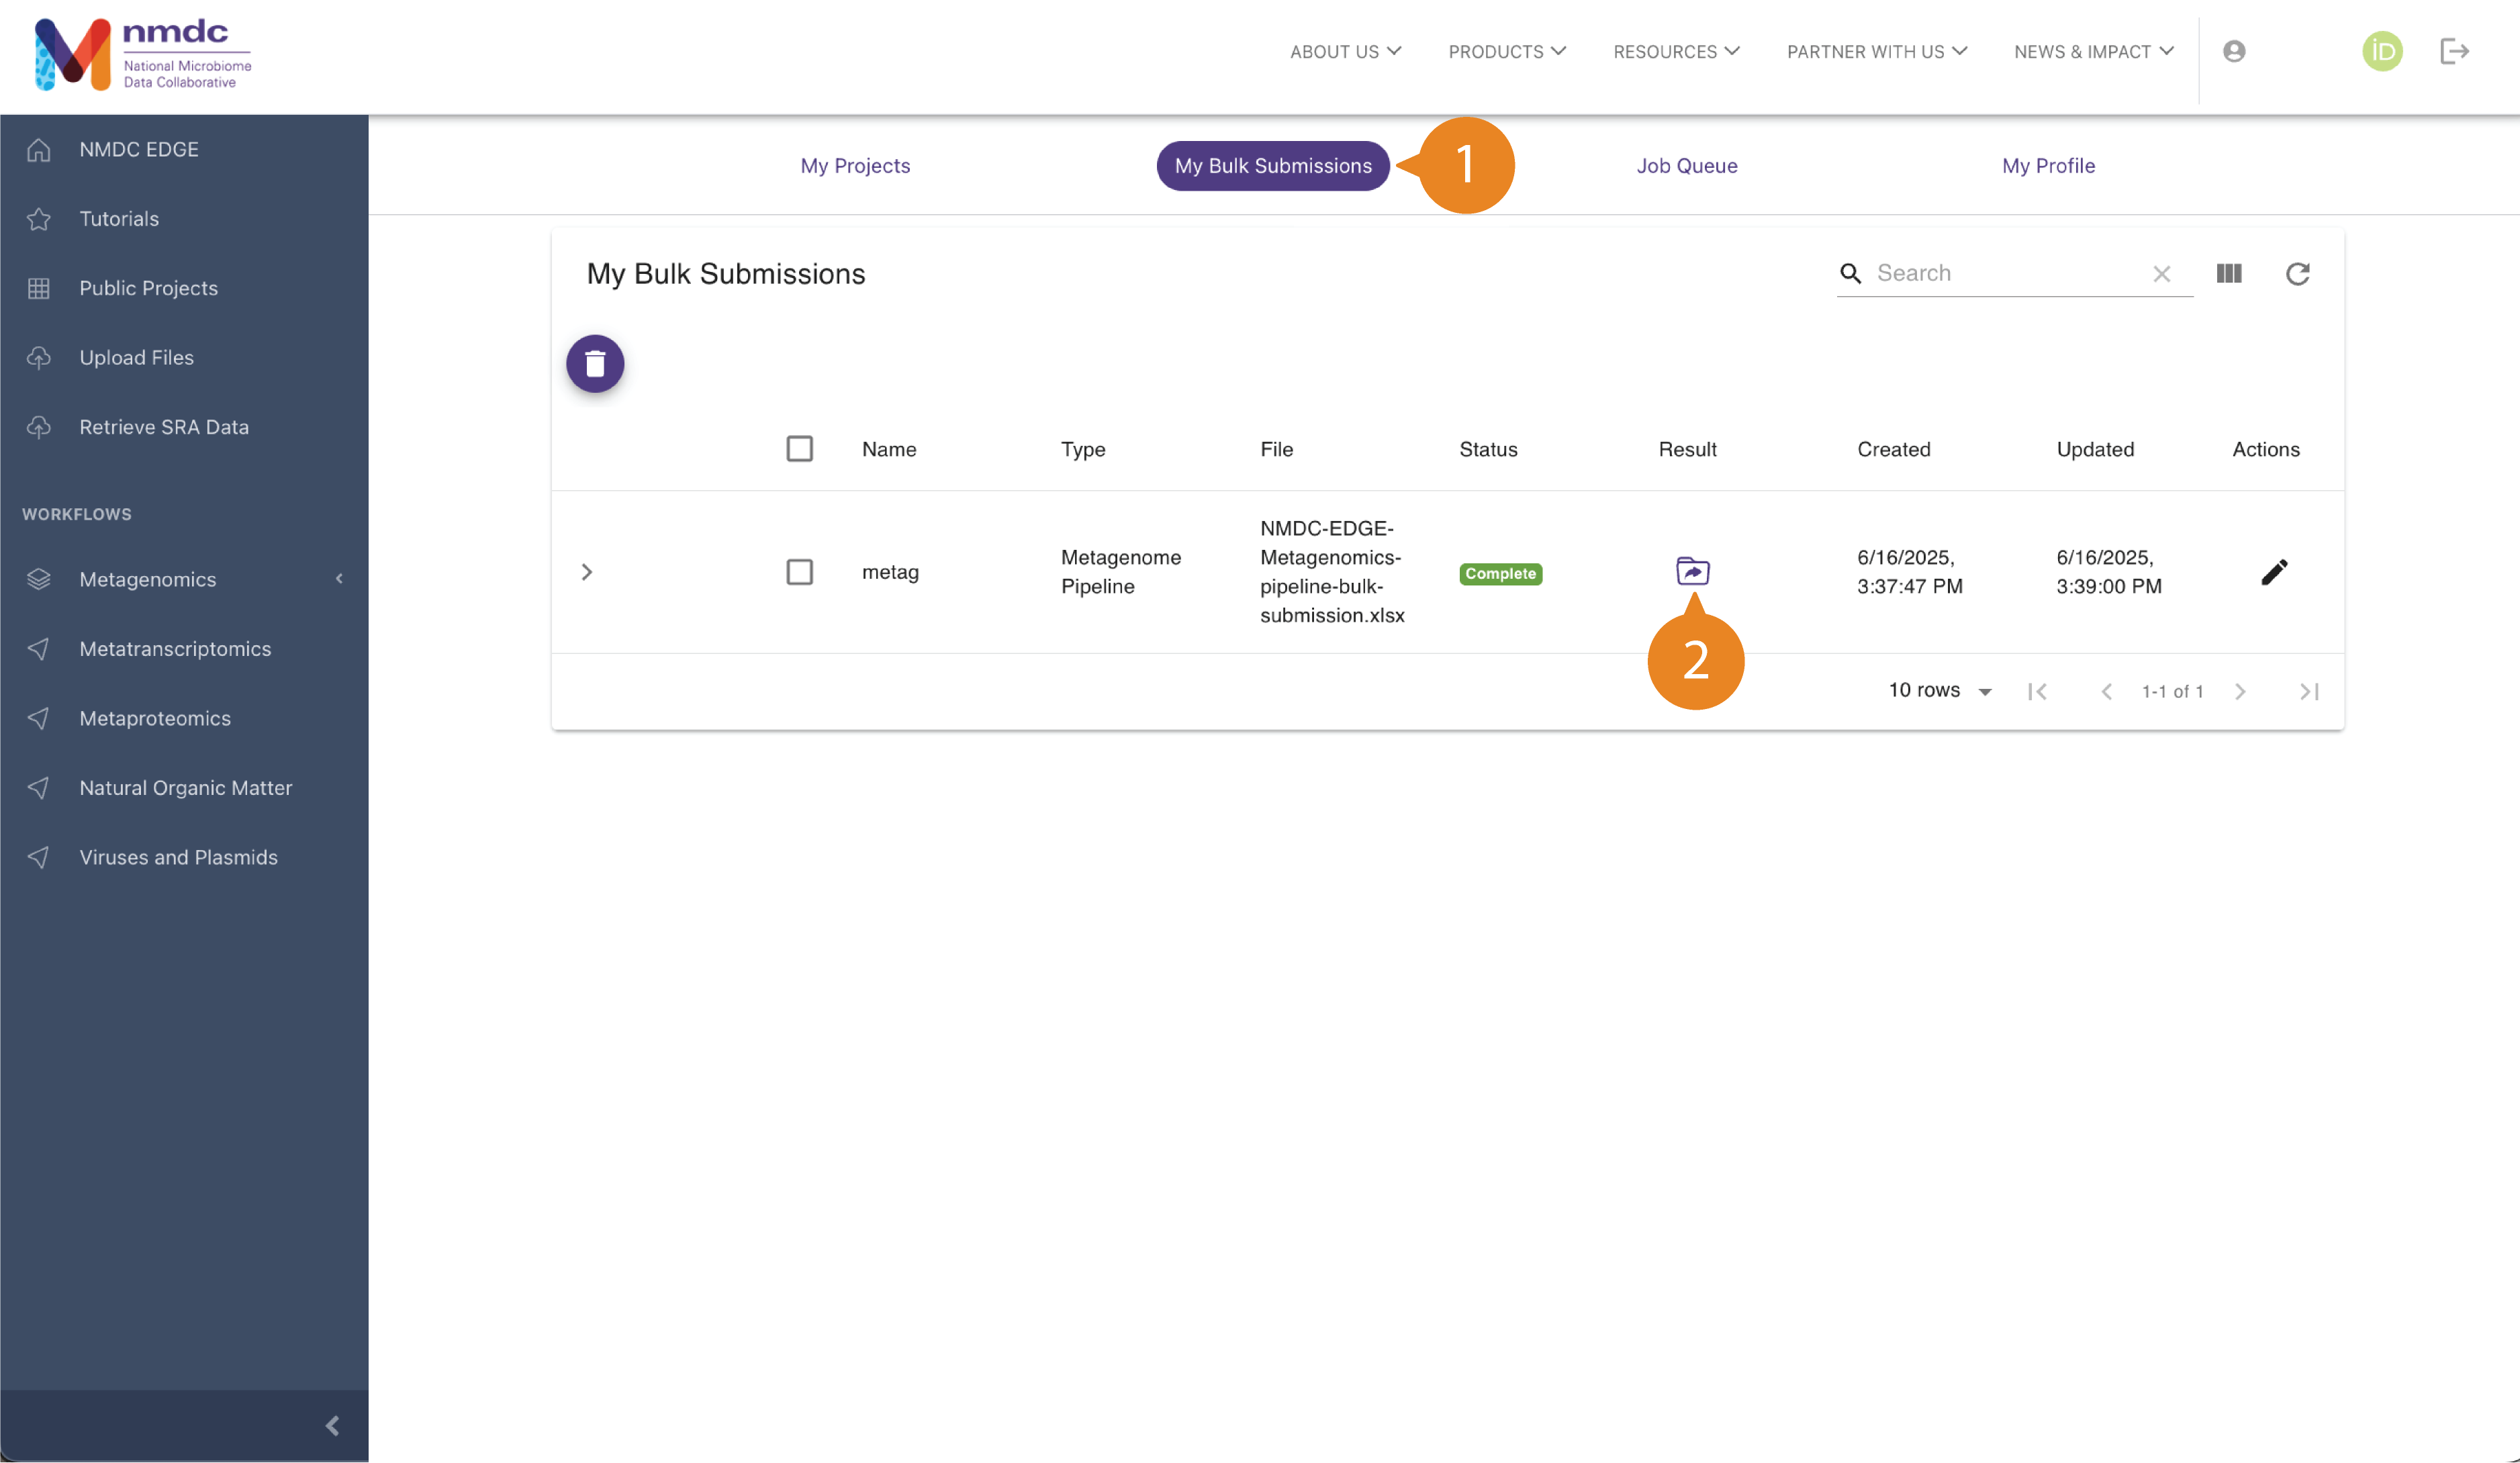Go to previous page of table
This screenshot has width=2520, height=1463.
tap(2106, 691)
